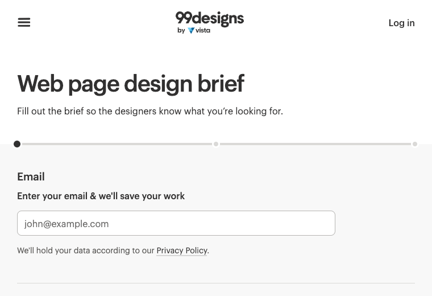Select the first progress step dot
The image size is (432, 296).
(17, 144)
